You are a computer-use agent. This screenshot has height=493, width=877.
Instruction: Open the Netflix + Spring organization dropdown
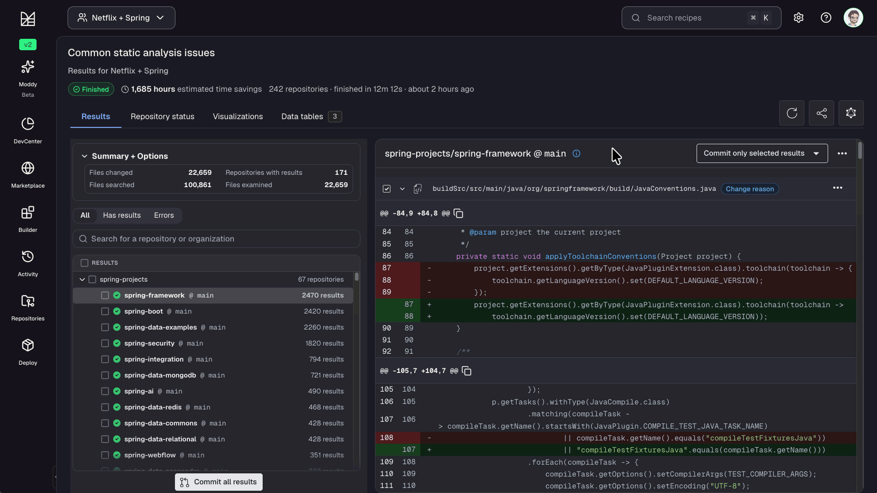point(122,18)
